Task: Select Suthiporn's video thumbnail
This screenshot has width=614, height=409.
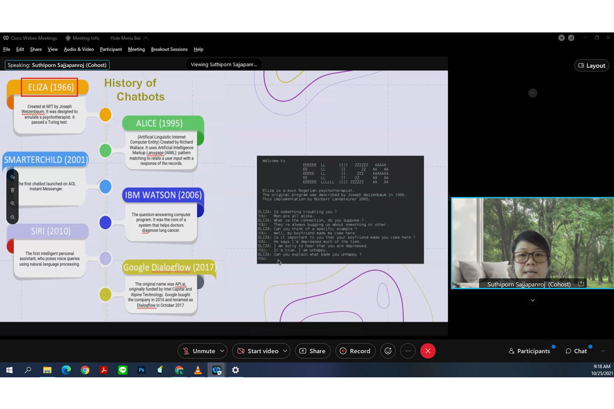Action: pos(532,242)
